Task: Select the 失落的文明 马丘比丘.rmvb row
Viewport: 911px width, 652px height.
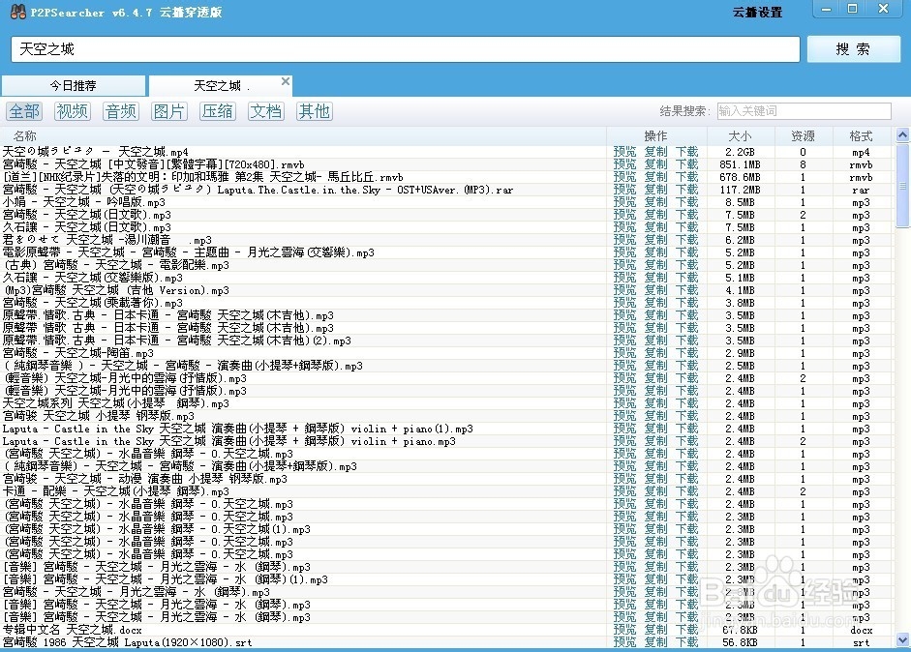Action: coord(447,177)
